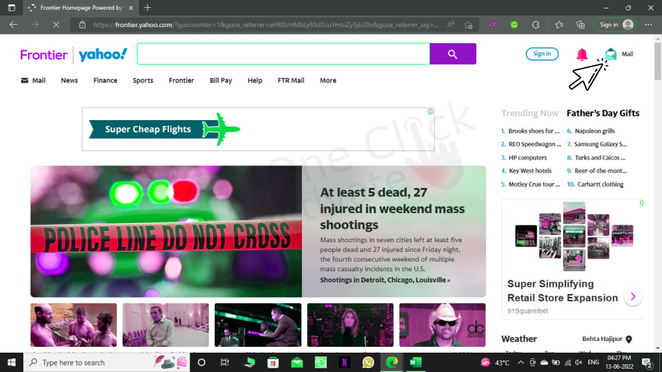Image resolution: width=662 pixels, height=372 pixels.
Task: Click the Windows taskbar search box
Action: [105, 362]
